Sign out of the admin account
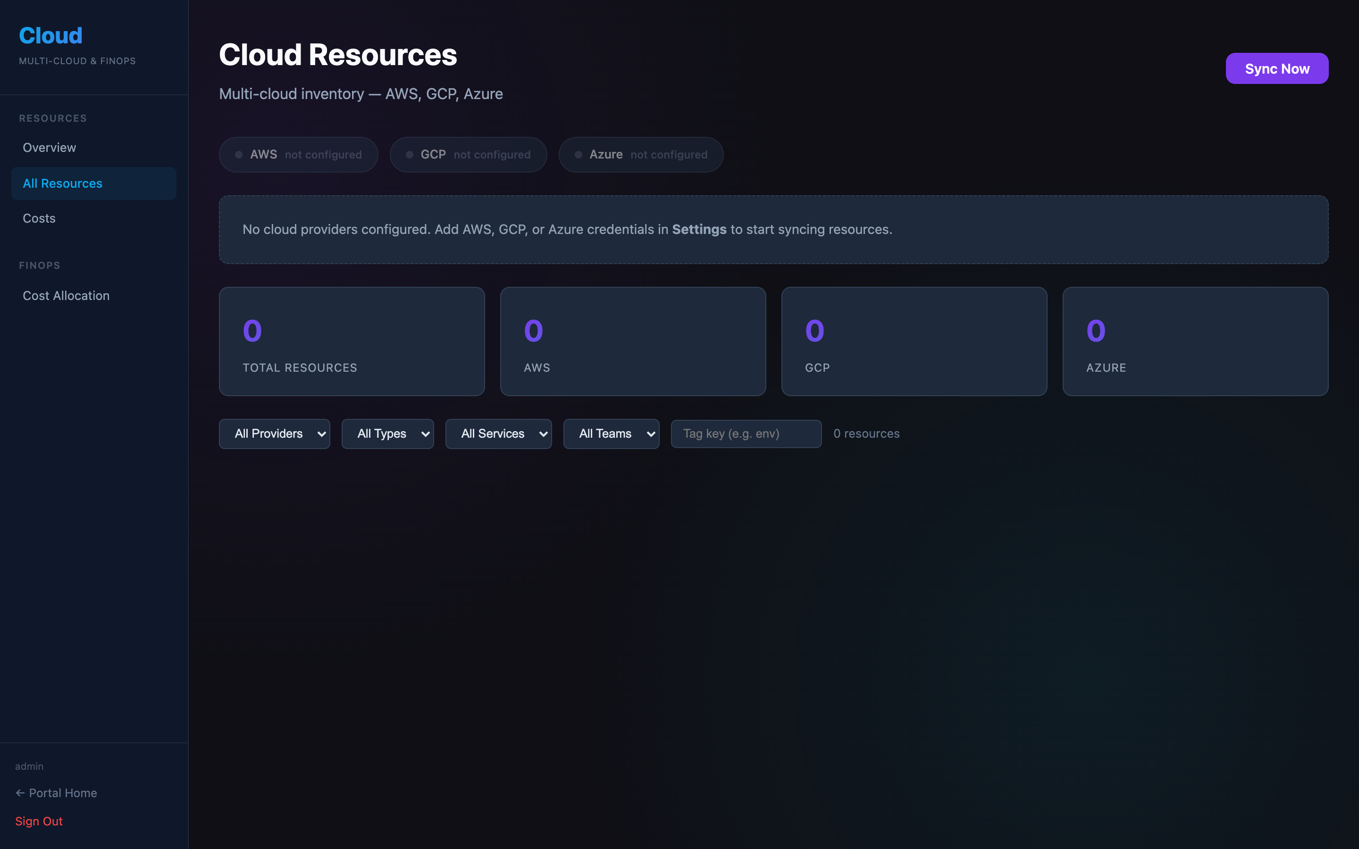Image resolution: width=1359 pixels, height=849 pixels. point(39,821)
